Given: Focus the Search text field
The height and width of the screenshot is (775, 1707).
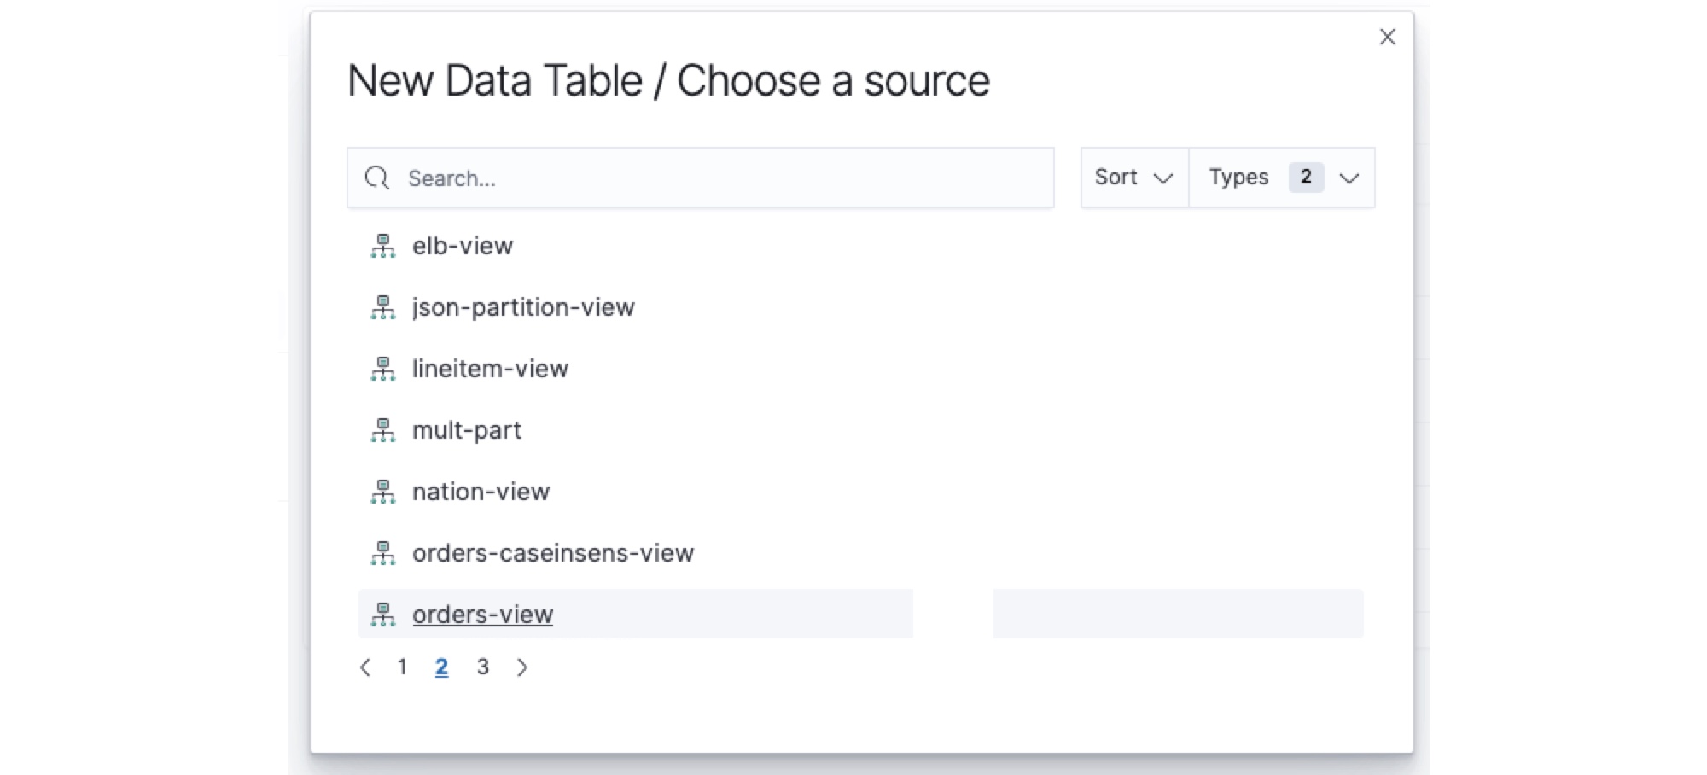Looking at the screenshot, I should coord(725,178).
